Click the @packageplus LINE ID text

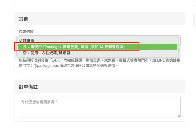click(x=46, y=66)
